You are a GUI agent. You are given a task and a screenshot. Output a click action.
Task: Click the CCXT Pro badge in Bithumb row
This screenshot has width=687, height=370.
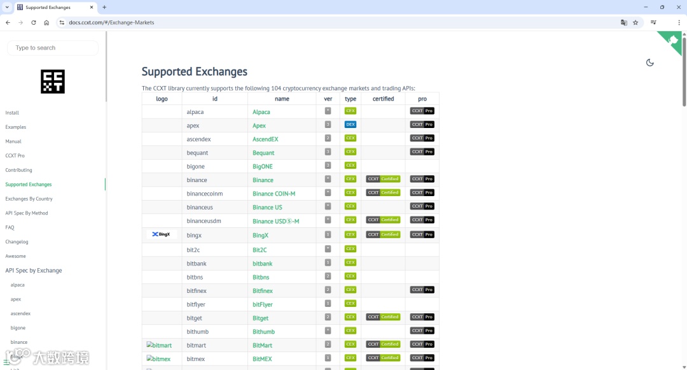(x=422, y=331)
